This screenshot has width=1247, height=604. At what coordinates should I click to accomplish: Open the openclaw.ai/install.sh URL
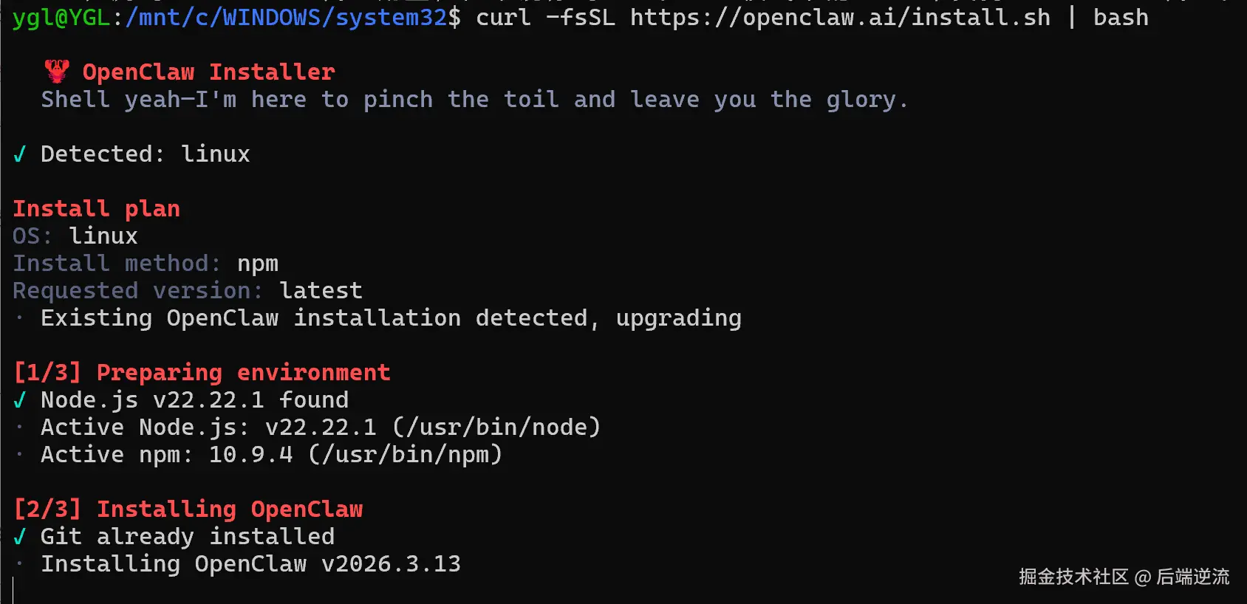(x=840, y=17)
